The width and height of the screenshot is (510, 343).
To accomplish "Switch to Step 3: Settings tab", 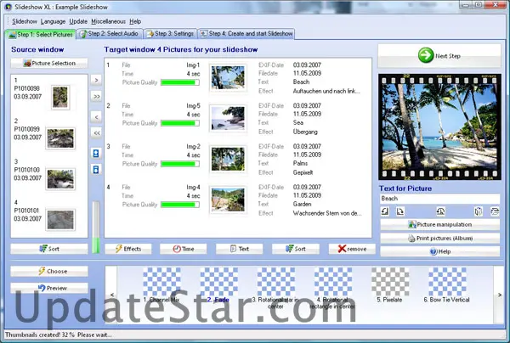I will click(170, 34).
